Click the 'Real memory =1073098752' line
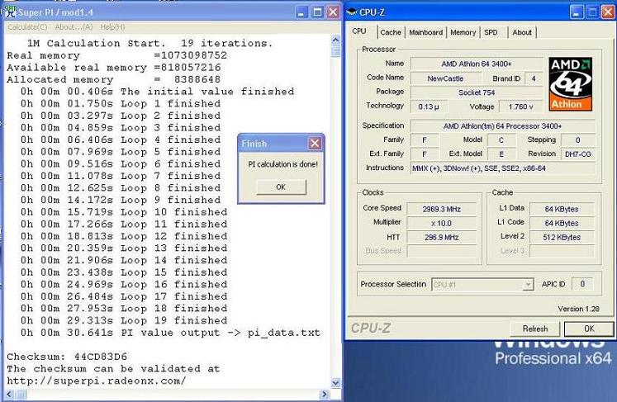 click(x=116, y=55)
